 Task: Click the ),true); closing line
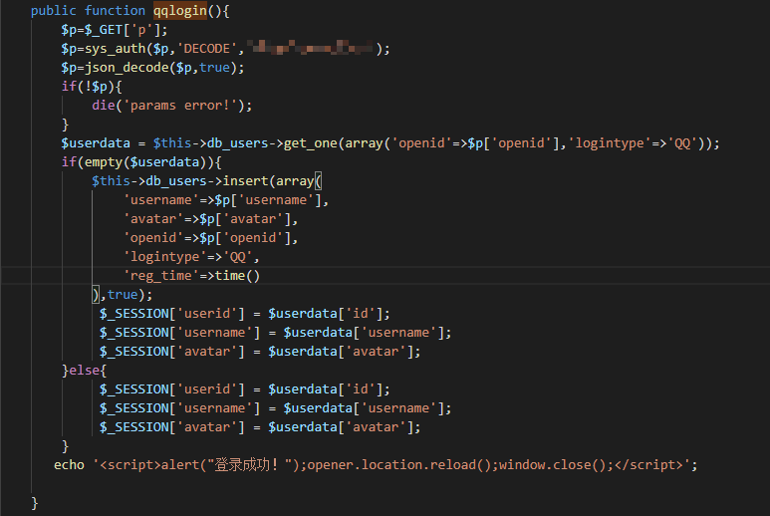[x=123, y=295]
